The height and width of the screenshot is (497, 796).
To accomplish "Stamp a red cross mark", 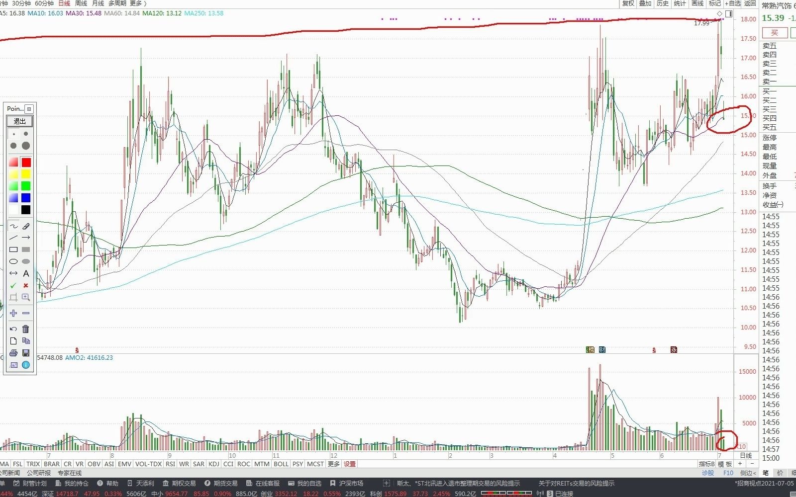I will [x=26, y=285].
